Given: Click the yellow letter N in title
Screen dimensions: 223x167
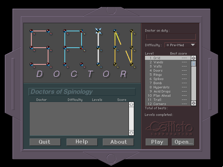Looking at the screenshot, I should pos(123,47).
